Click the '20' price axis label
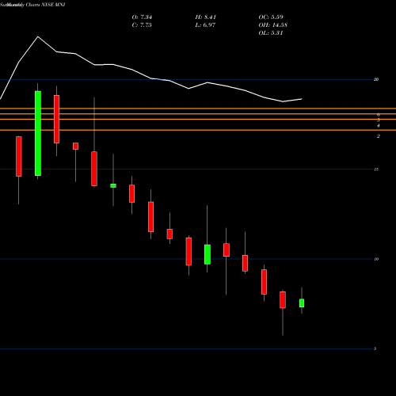396x396 pixels. point(376,79)
